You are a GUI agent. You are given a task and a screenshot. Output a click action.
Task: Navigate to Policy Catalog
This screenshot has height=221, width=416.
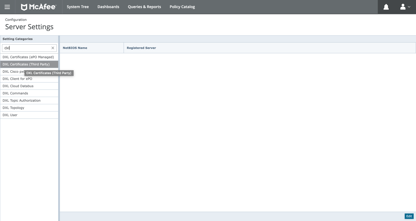click(x=182, y=7)
